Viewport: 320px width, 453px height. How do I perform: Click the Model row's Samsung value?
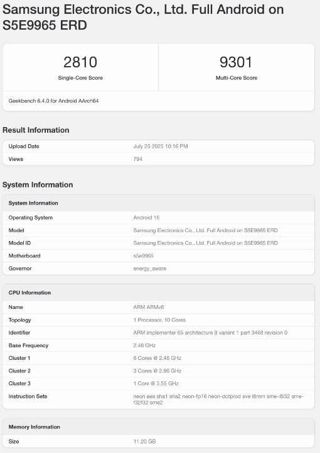click(205, 230)
